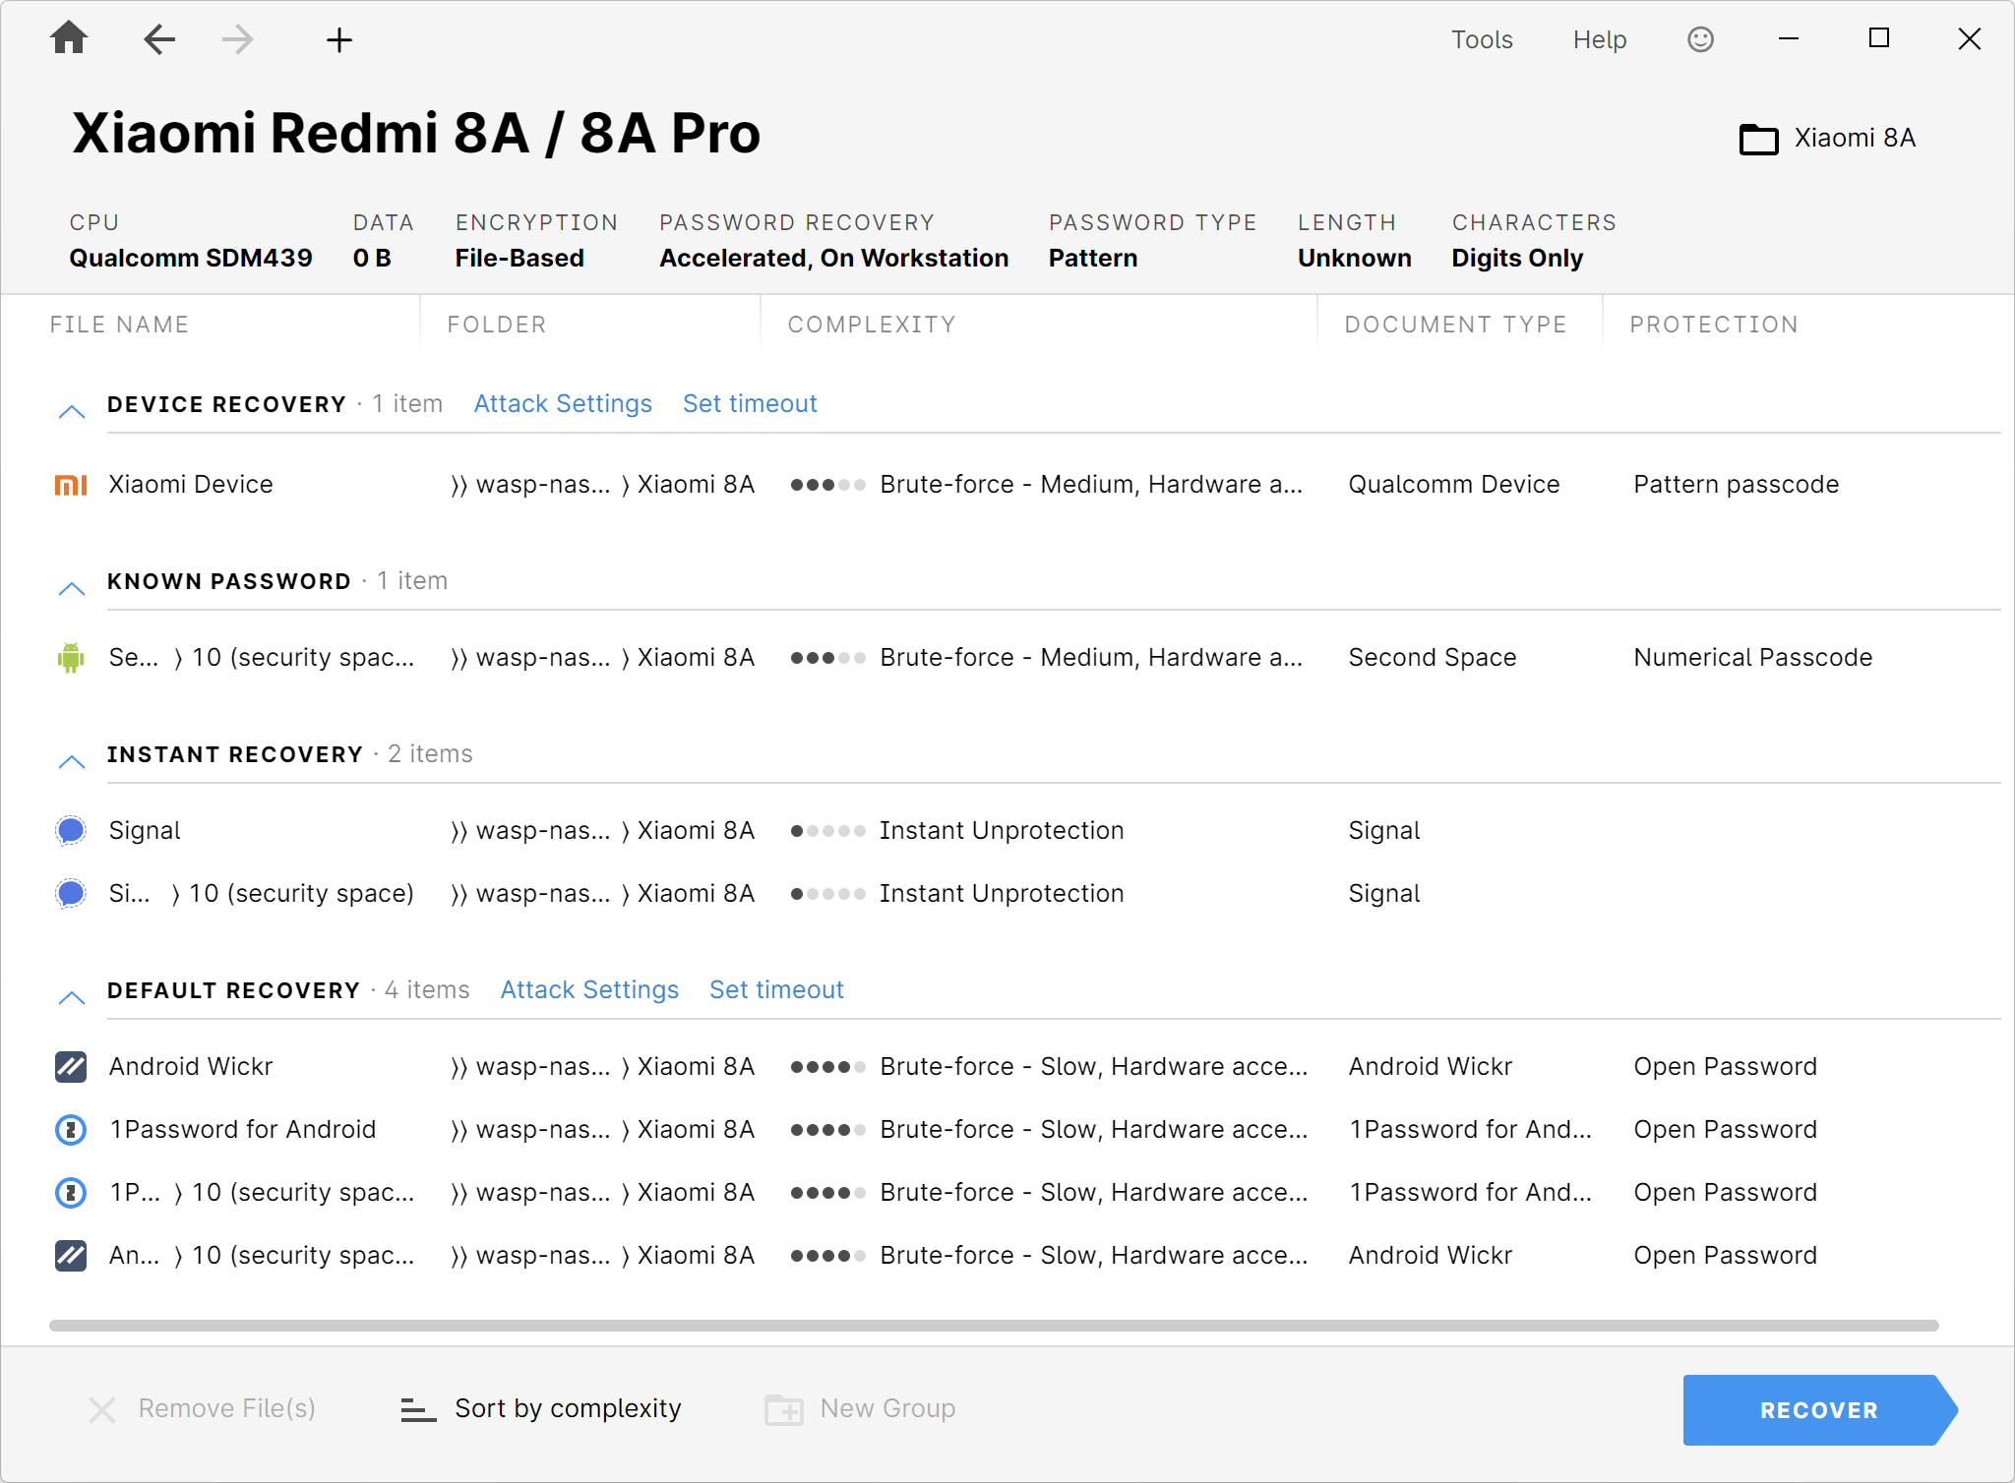This screenshot has width=2015, height=1483.
Task: Click the 1Password for Android row icon
Action: 71,1130
